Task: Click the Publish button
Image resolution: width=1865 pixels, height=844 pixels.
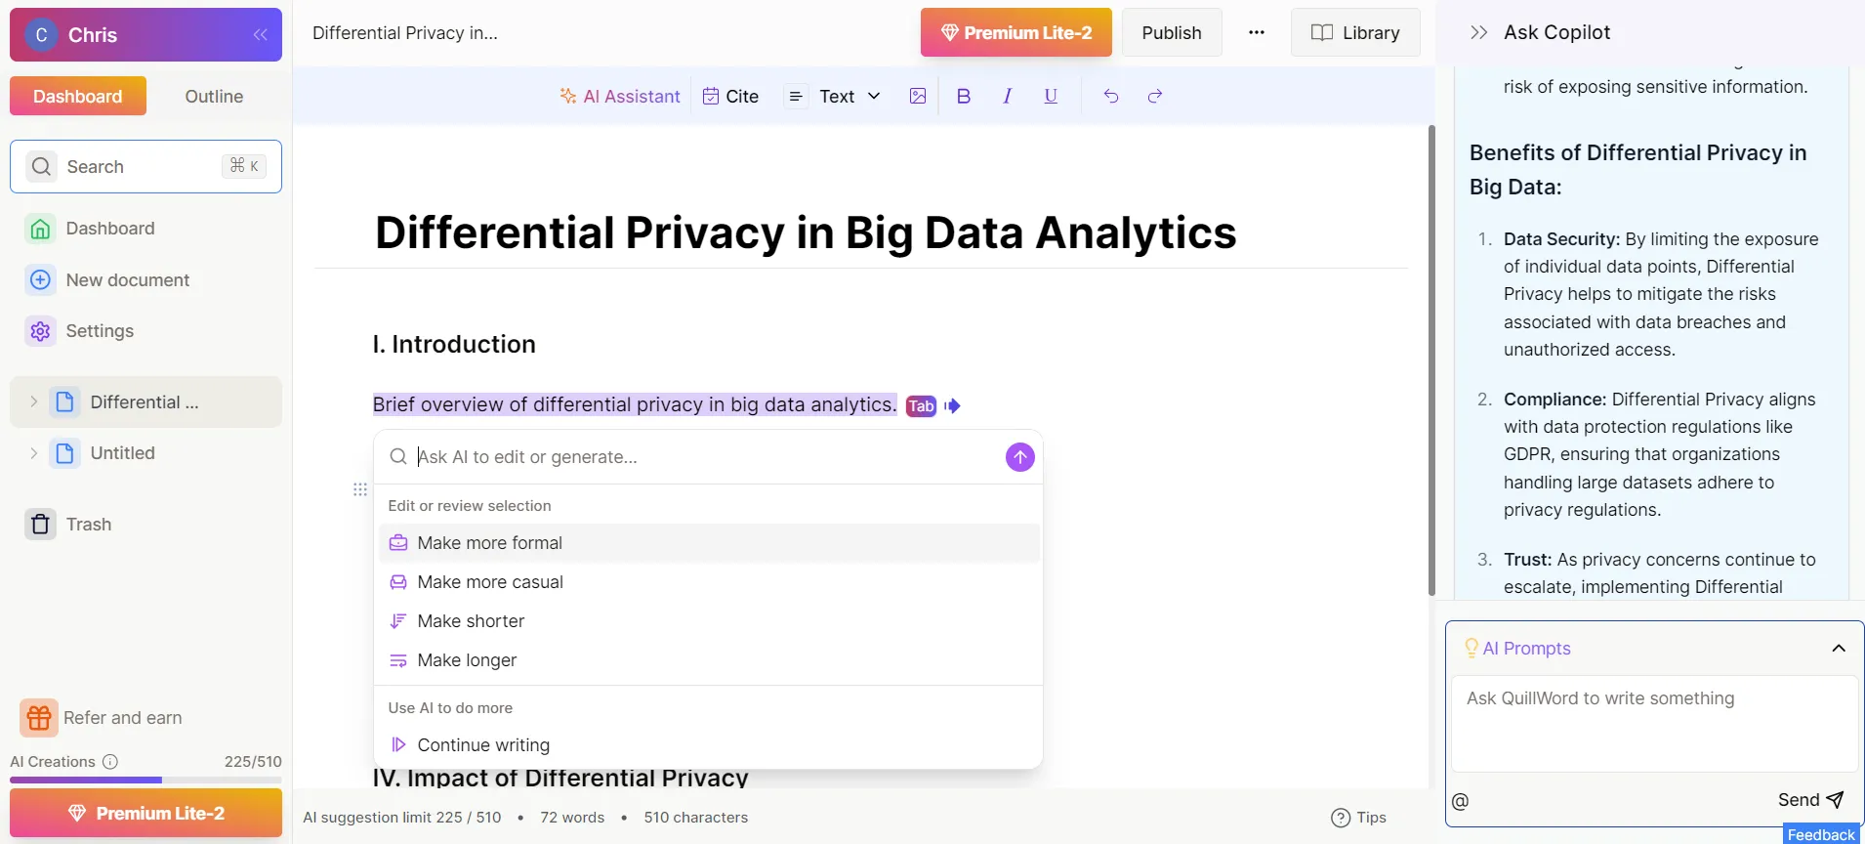Action: [1171, 32]
